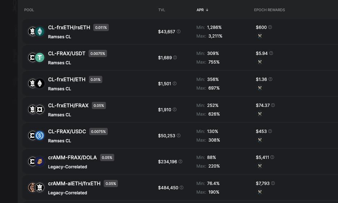Open the crAMM-FRAX/DOLA pool
Image resolution: width=338 pixels, height=203 pixels.
73,157
